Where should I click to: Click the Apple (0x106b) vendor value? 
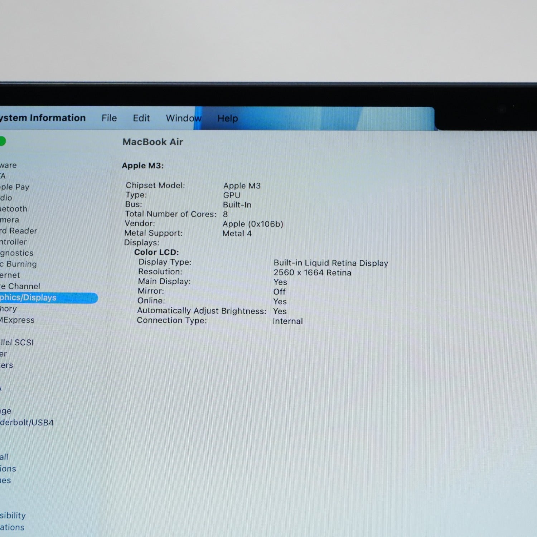tap(253, 224)
